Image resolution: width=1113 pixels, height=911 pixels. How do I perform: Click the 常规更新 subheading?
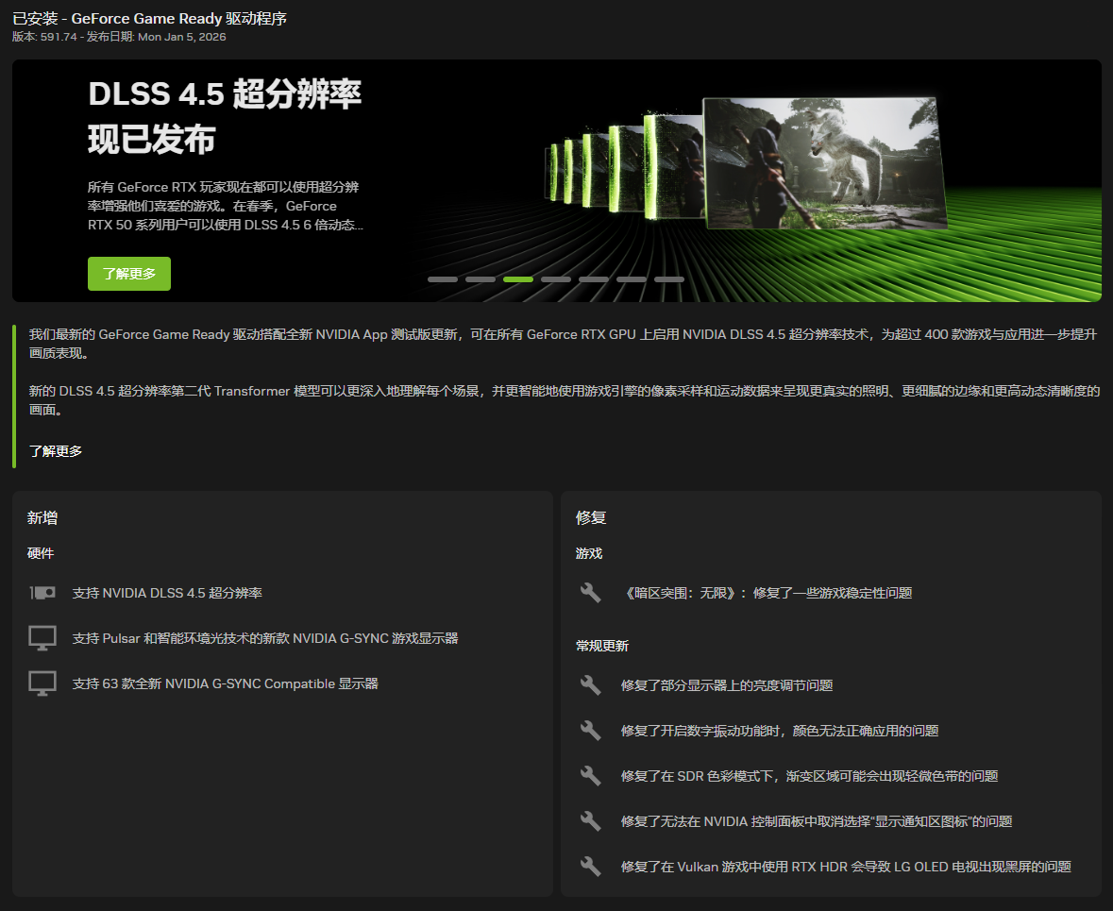coord(602,646)
